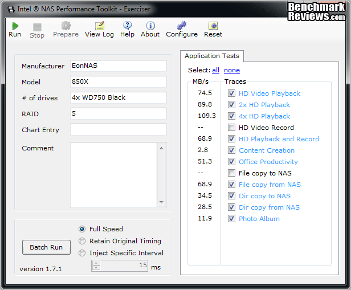Click the Batch Run button
351x290 pixels.
[46, 247]
